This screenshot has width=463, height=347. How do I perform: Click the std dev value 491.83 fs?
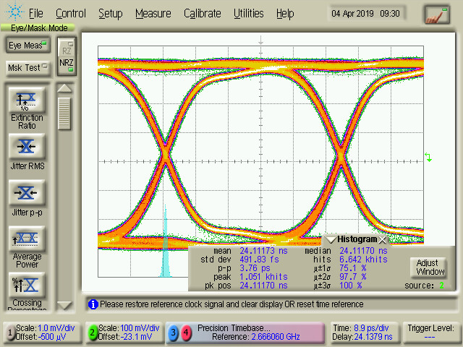coord(259,260)
